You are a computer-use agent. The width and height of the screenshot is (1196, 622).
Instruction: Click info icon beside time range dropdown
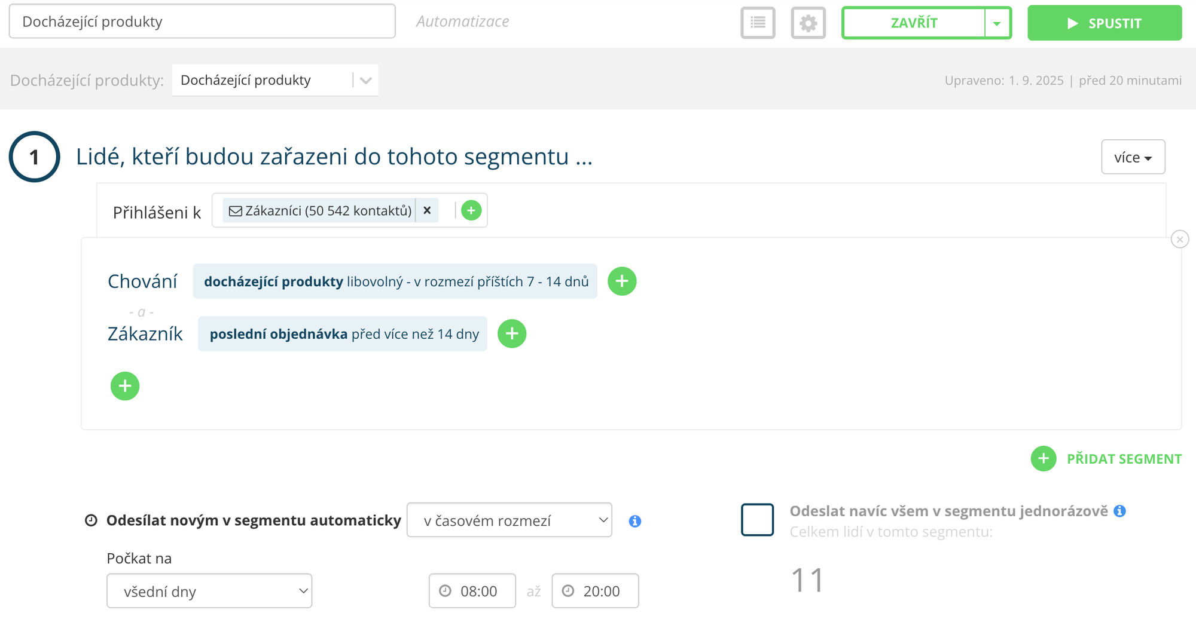[635, 521]
